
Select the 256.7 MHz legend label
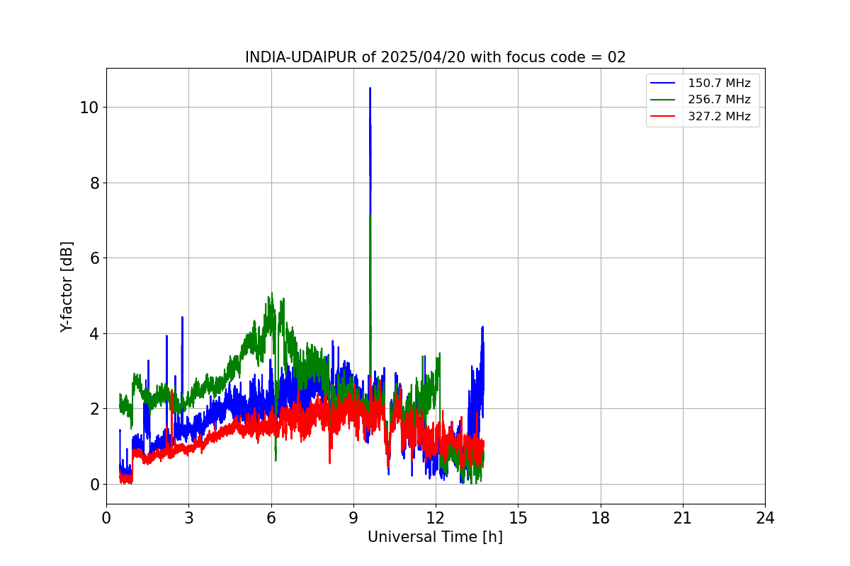719,100
